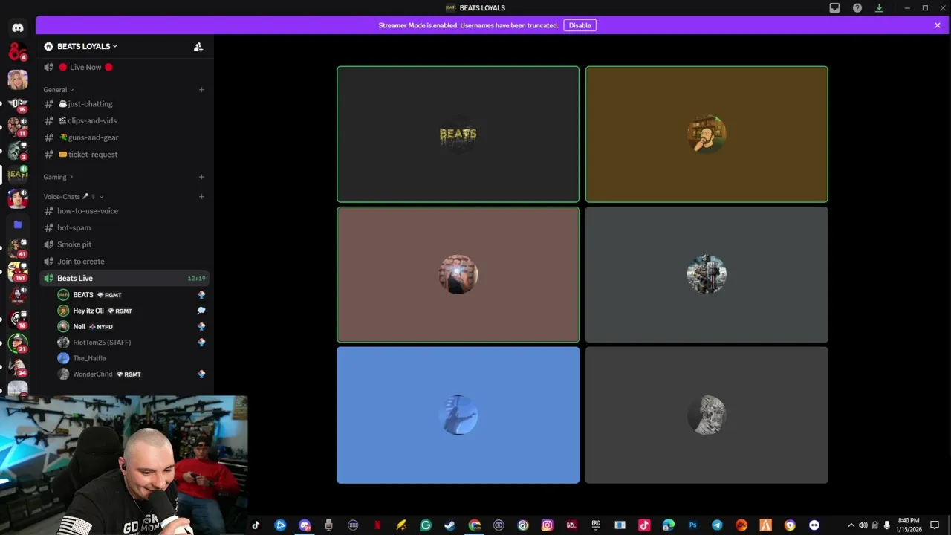Show hidden system tray icons chevron
951x535 pixels.
pyautogui.click(x=851, y=525)
